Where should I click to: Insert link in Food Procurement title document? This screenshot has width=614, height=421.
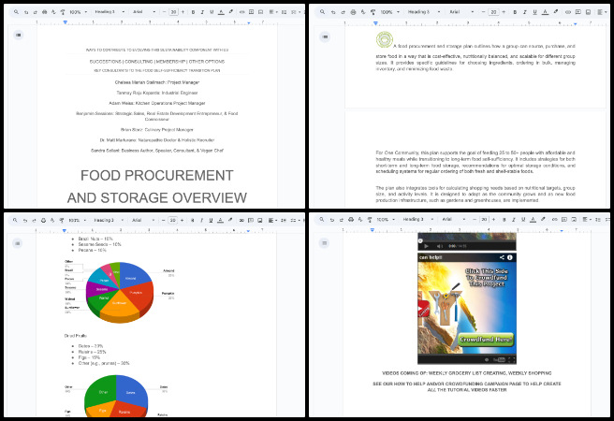[x=242, y=12]
